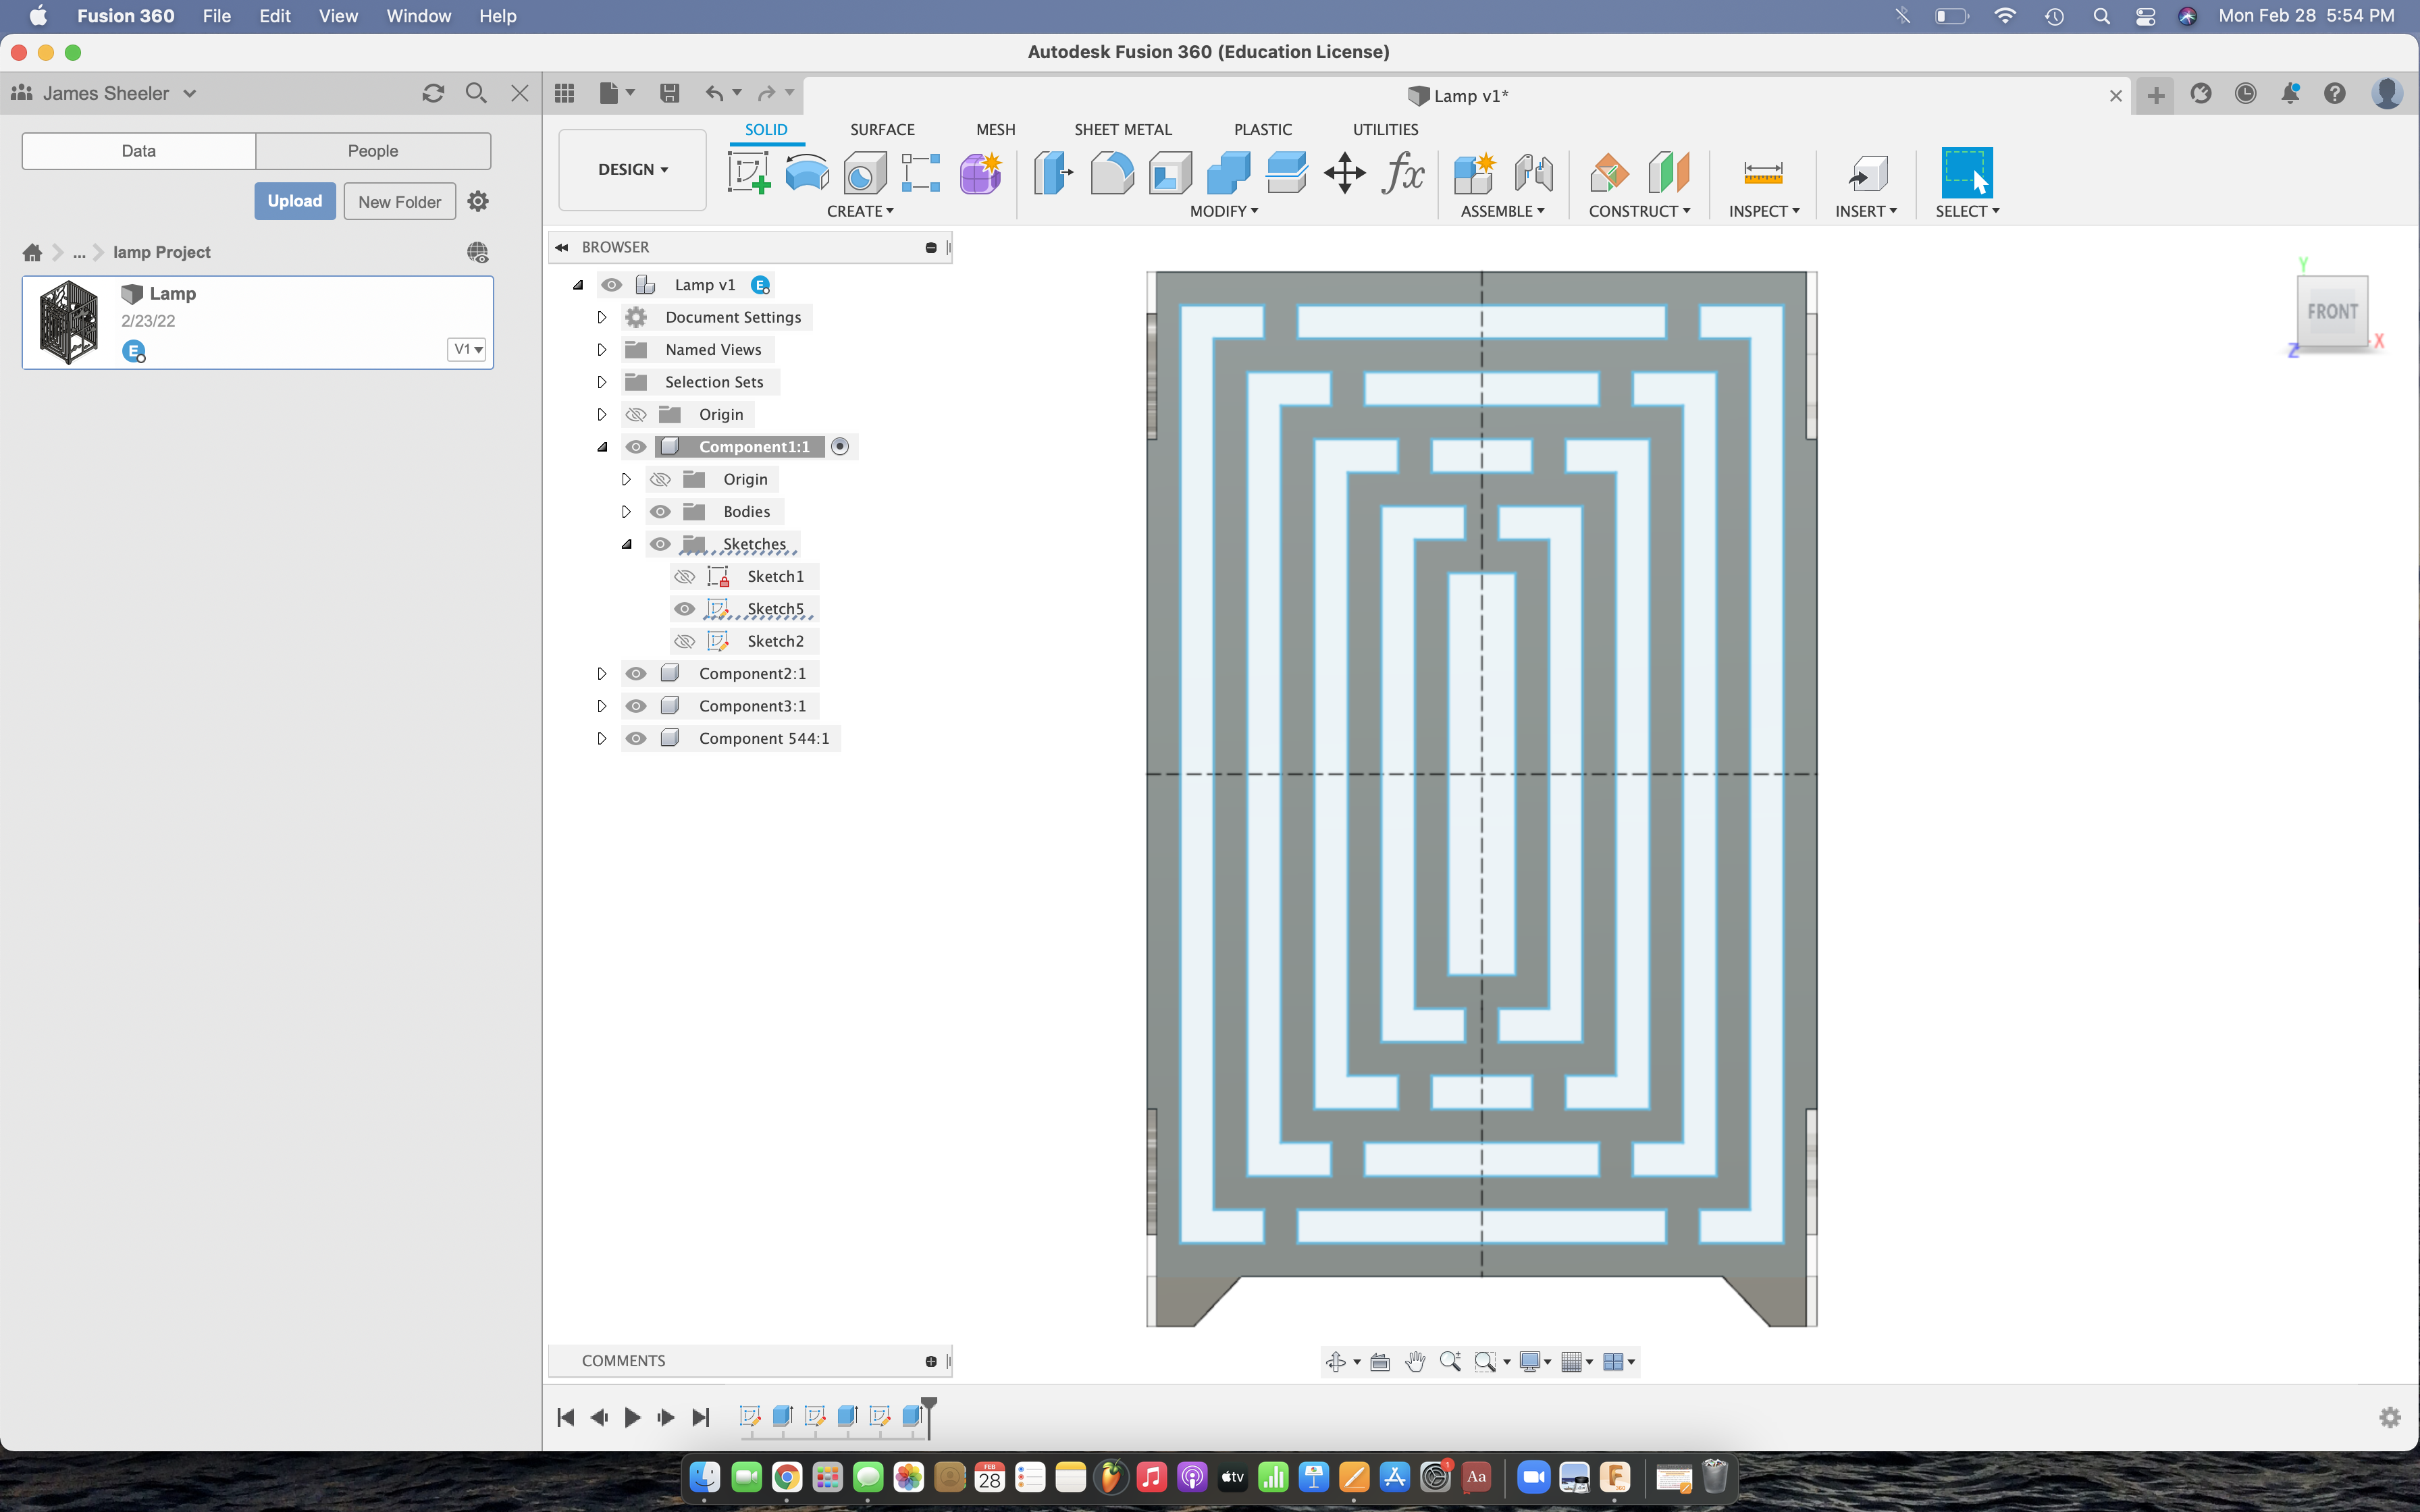Open the Window menu in menu bar

[x=418, y=16]
